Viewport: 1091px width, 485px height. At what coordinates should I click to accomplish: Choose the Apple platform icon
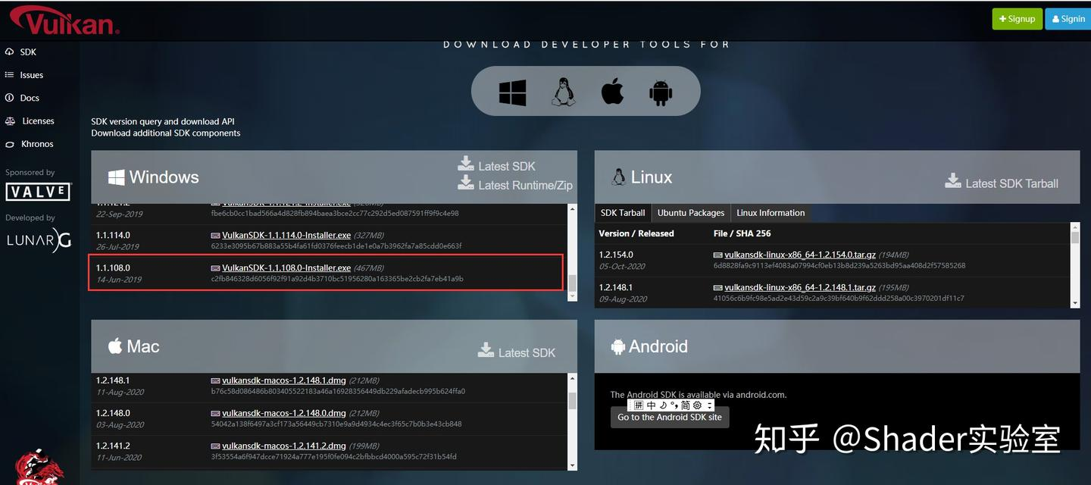tap(612, 91)
